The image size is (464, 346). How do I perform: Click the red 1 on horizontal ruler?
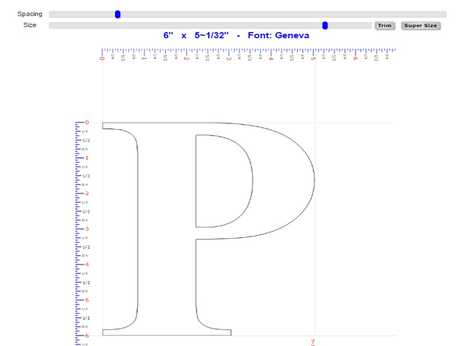[x=144, y=58]
